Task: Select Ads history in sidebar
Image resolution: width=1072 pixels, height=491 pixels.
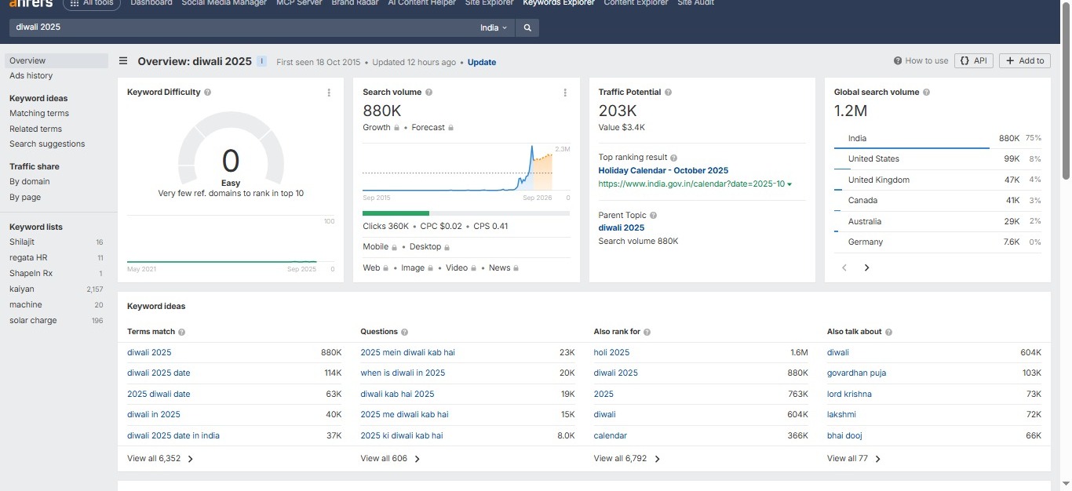Action: point(31,76)
